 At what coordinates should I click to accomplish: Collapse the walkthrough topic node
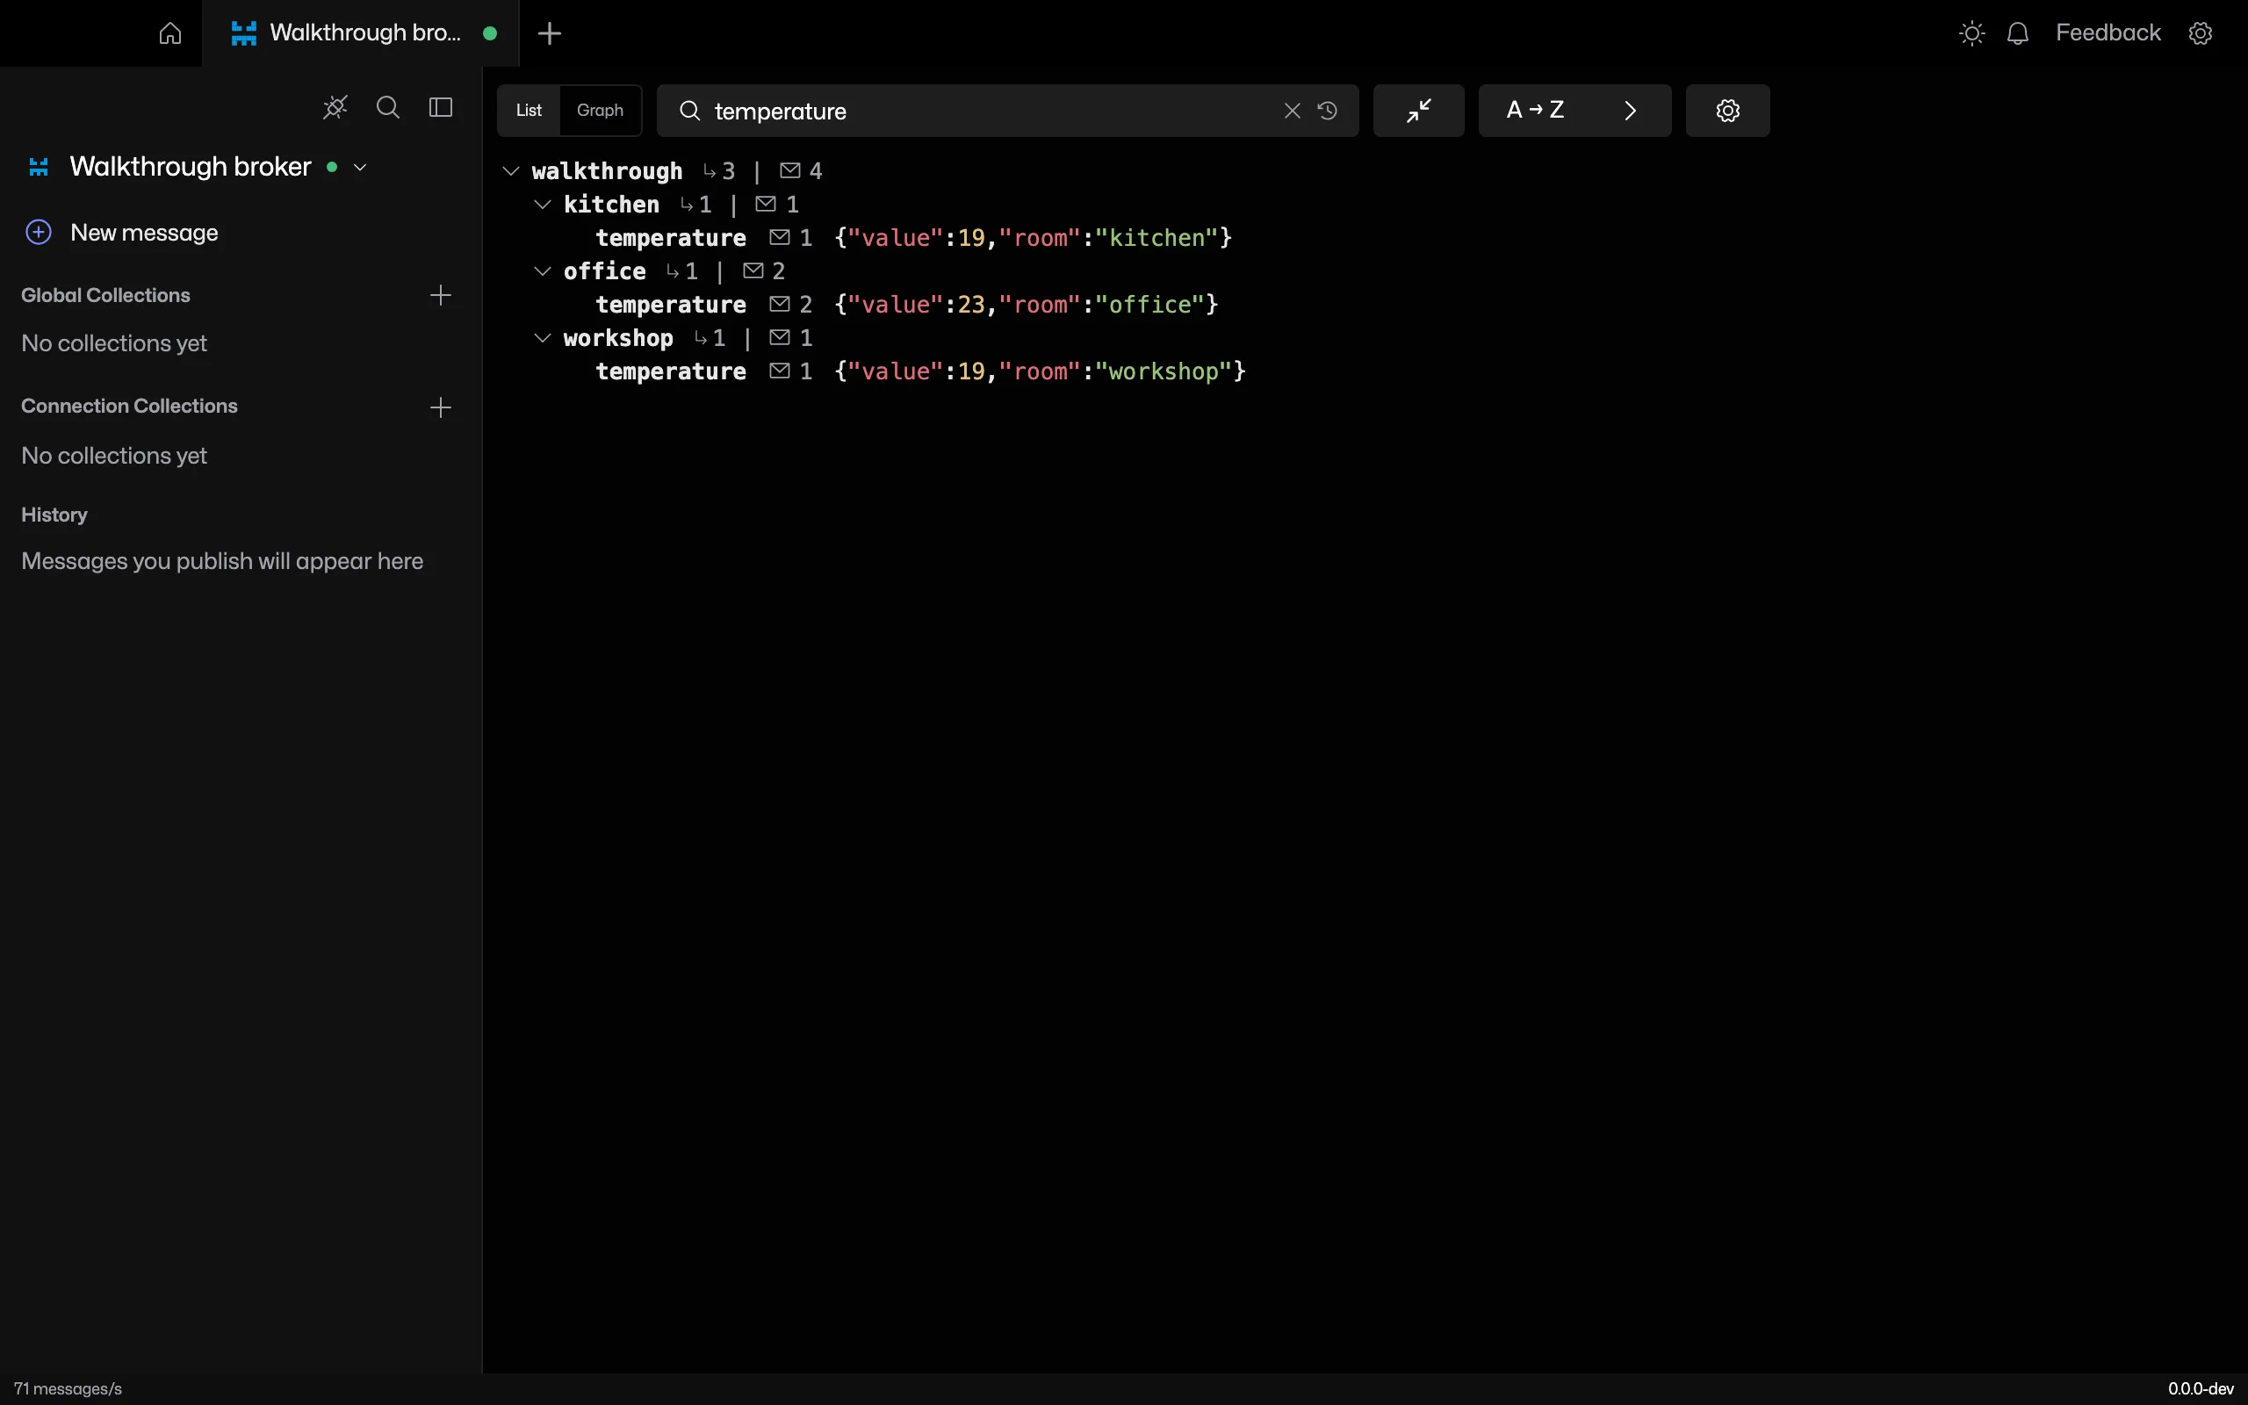[x=511, y=171]
